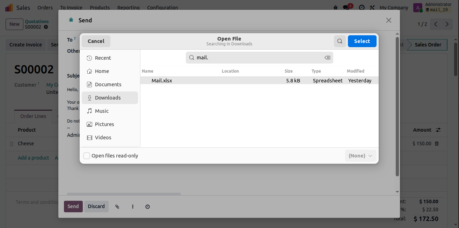Image resolution: width=459 pixels, height=228 pixels.
Task: Click the Send button in mail composer
Action: (73, 206)
